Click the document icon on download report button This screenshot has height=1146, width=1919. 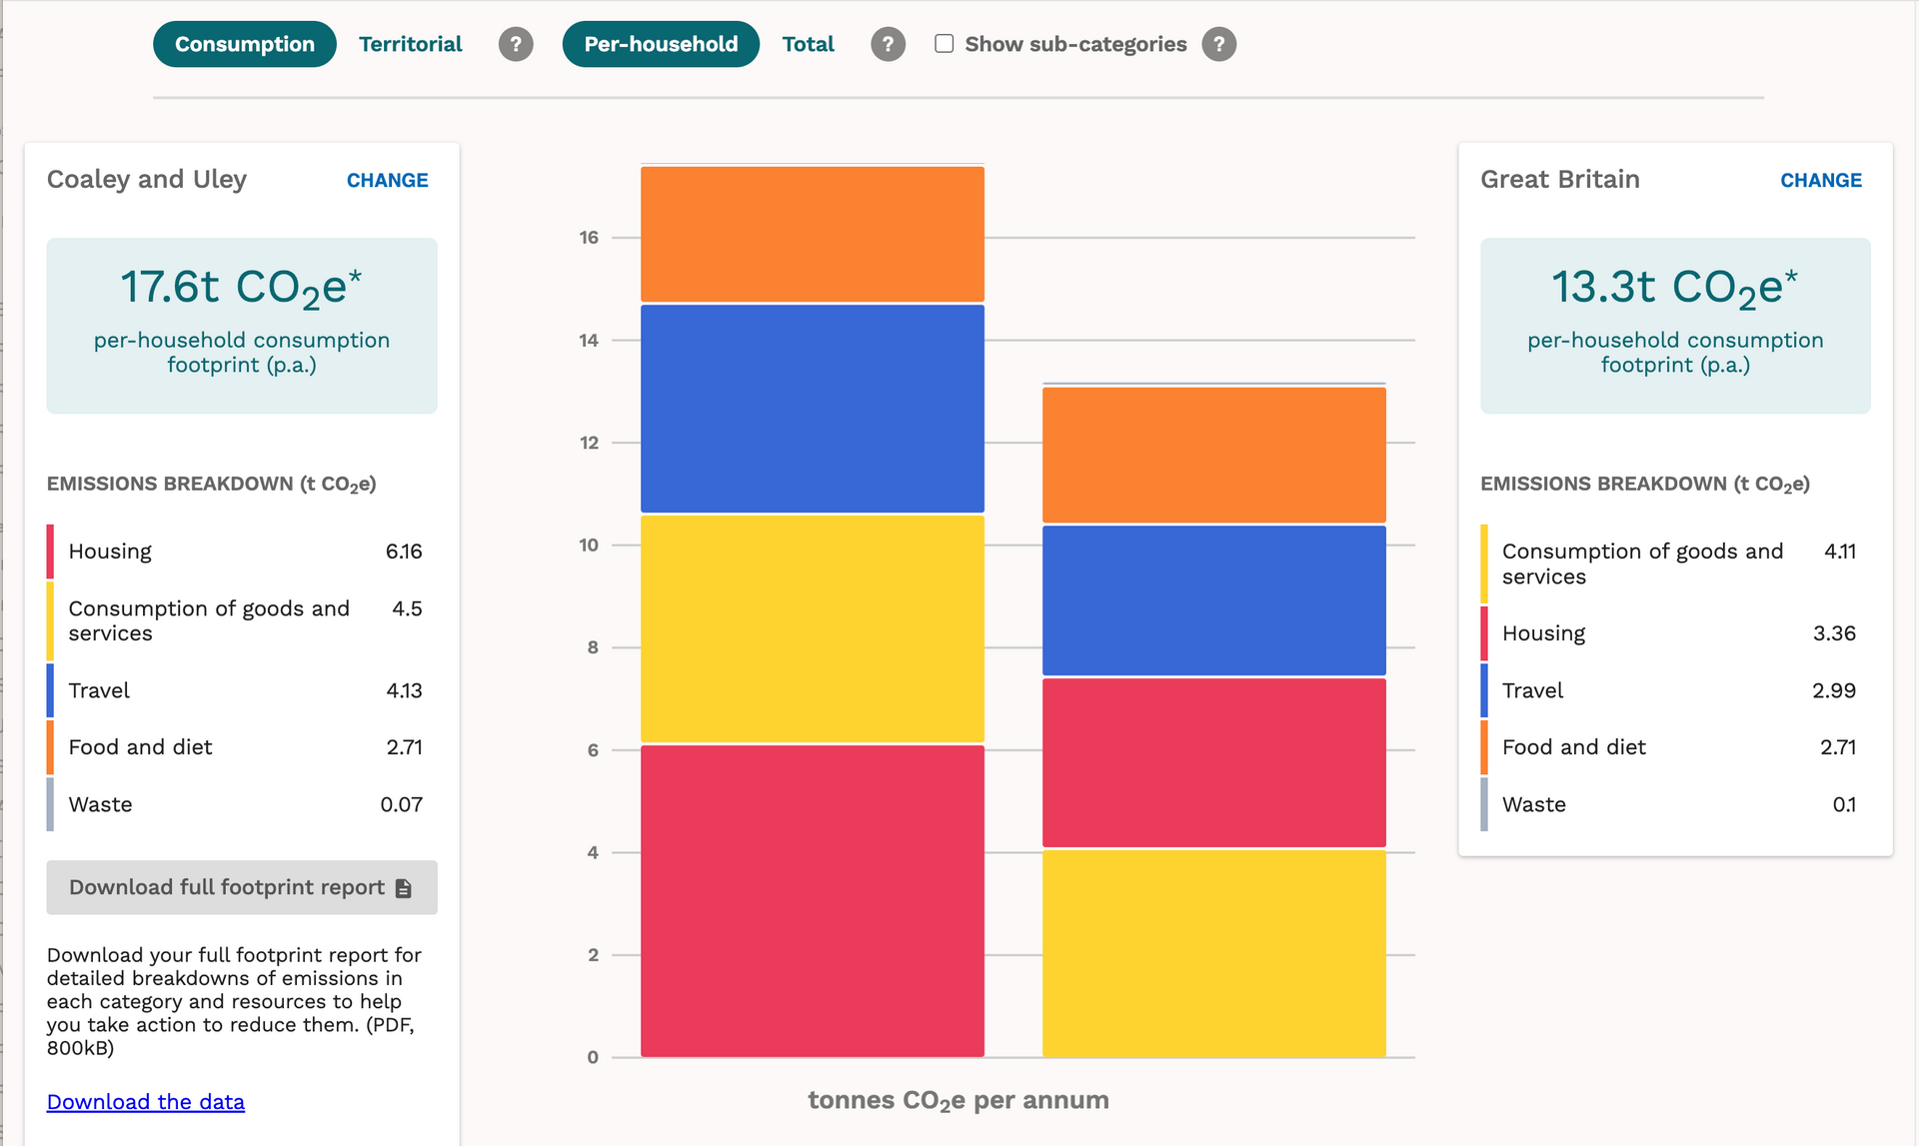click(x=404, y=888)
